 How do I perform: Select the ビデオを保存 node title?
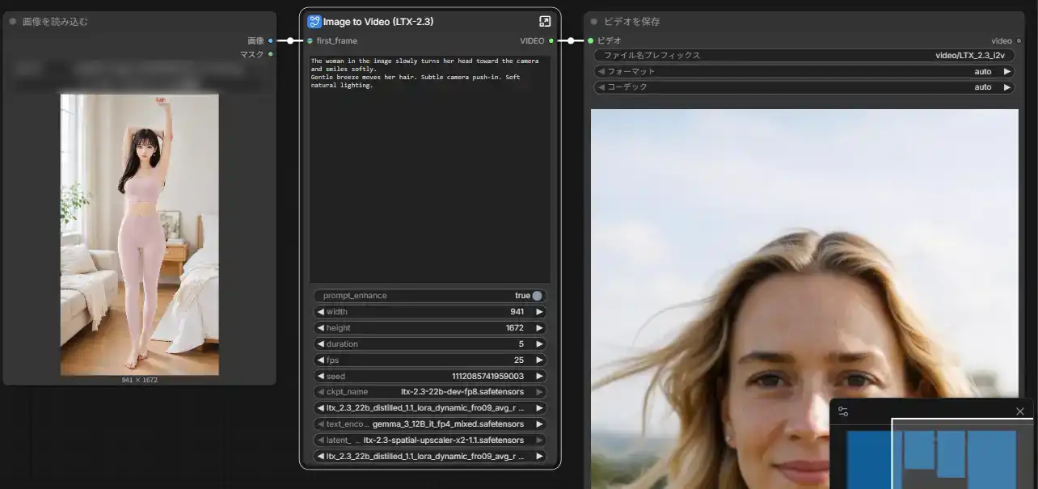[631, 22]
